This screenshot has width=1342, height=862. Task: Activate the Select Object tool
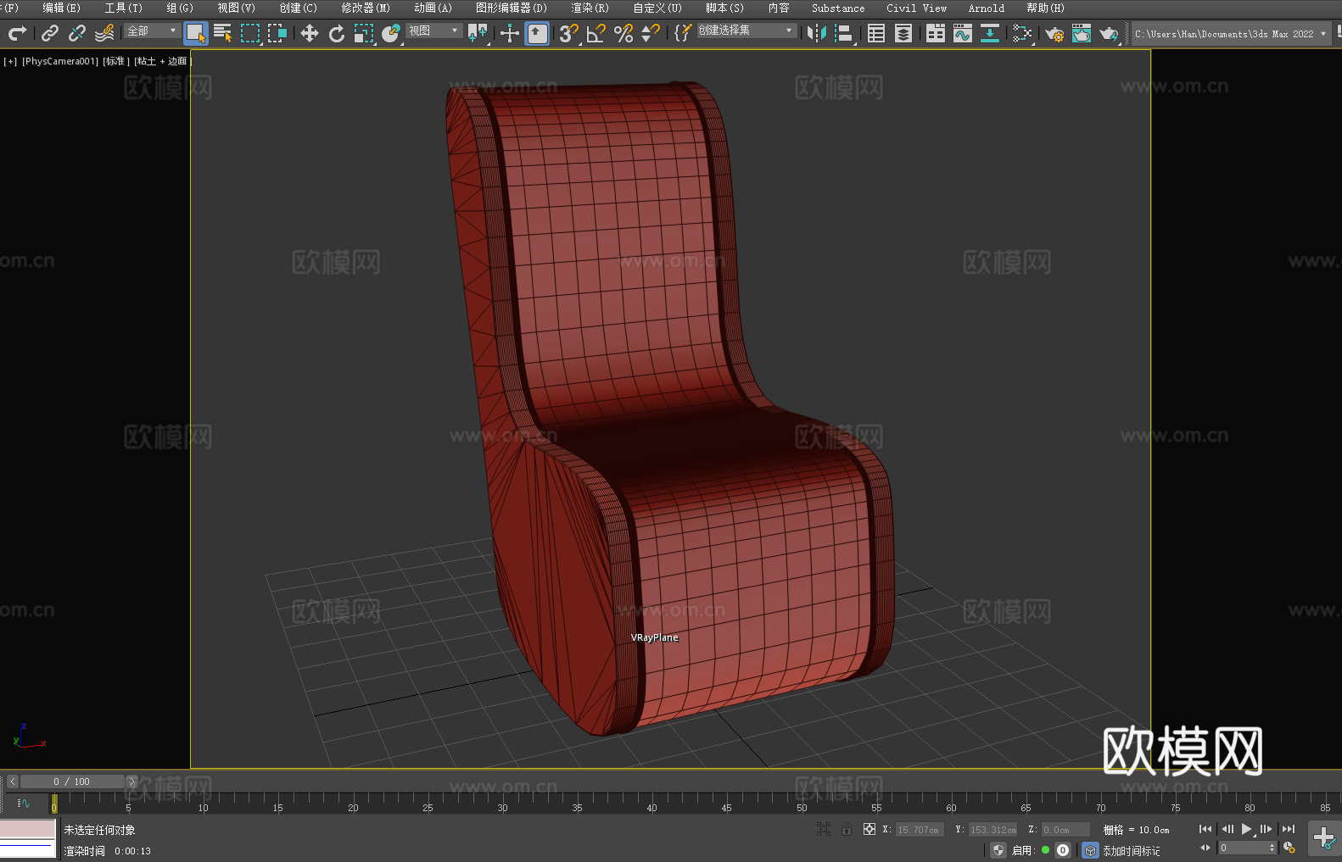click(196, 33)
